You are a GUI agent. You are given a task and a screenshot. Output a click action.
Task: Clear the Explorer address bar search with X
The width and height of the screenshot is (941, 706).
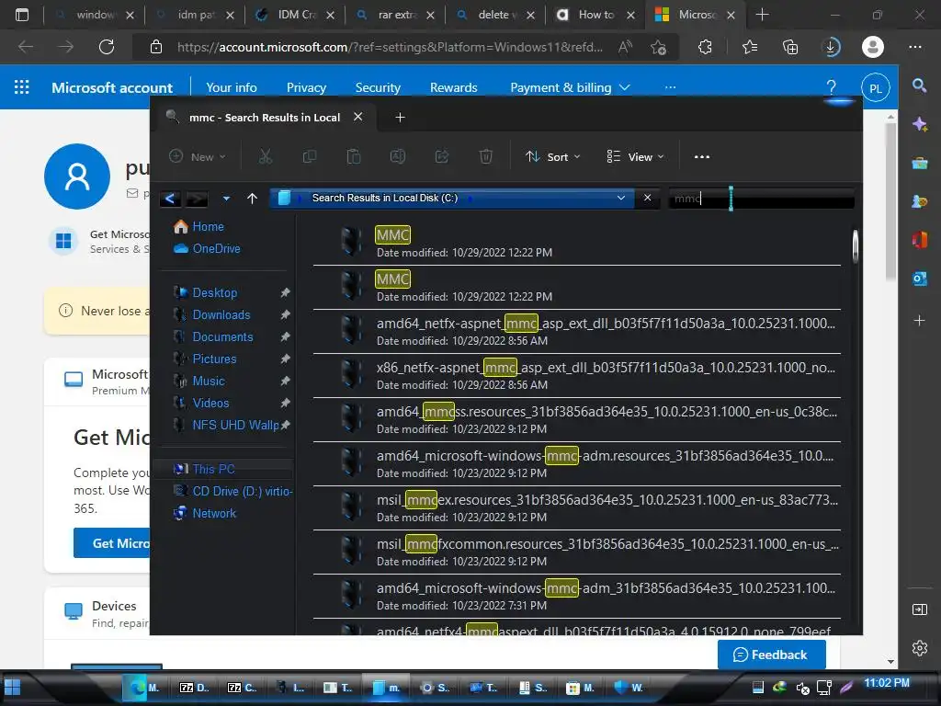click(x=648, y=198)
